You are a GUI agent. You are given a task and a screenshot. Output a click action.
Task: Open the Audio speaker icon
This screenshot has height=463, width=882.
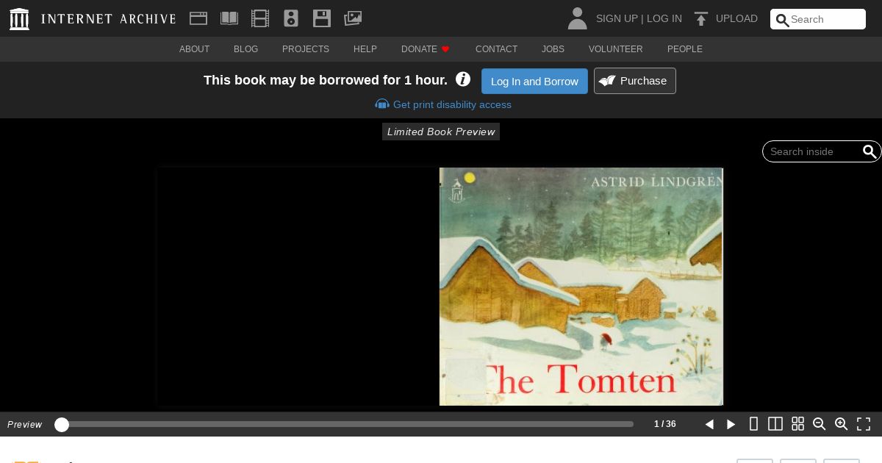coord(291,18)
